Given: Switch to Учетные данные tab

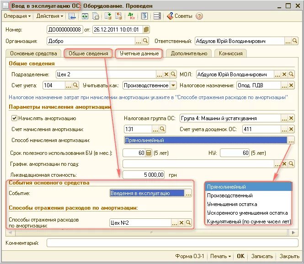Looking at the screenshot, I should tap(139, 53).
